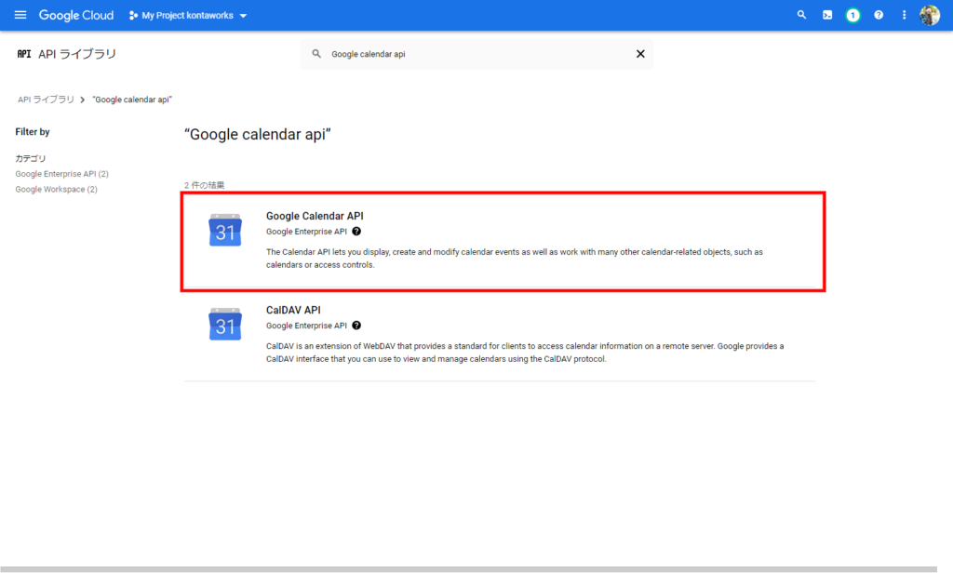Click the Google Calendar API description text
The height and width of the screenshot is (573, 953).
click(514, 259)
